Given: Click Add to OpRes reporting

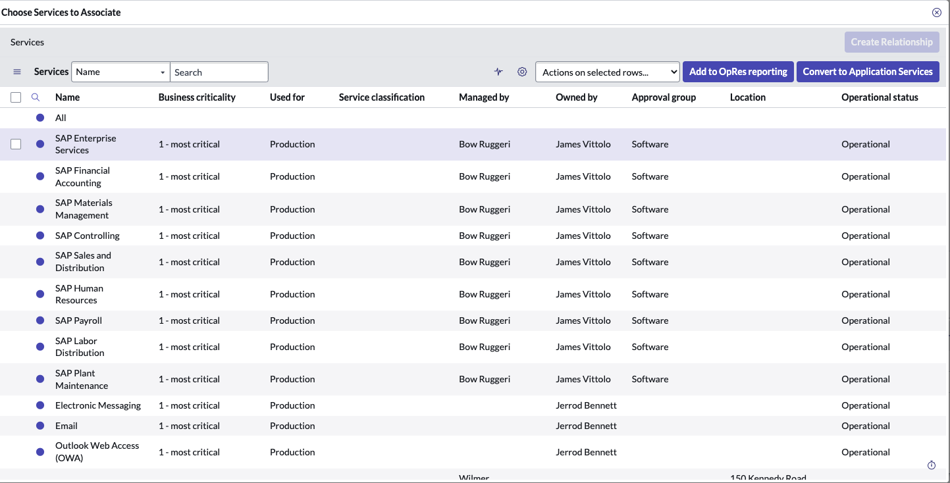Looking at the screenshot, I should tap(739, 72).
